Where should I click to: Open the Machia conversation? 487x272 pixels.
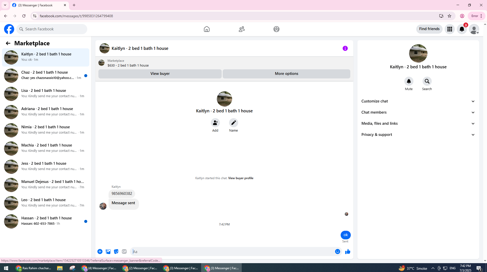point(46,148)
